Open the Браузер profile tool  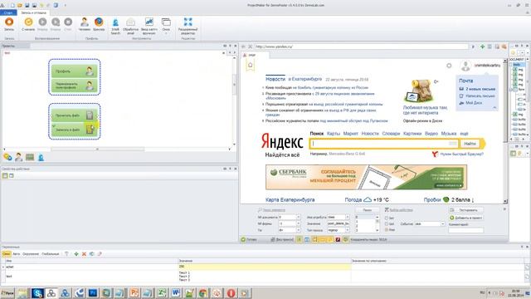99,24
